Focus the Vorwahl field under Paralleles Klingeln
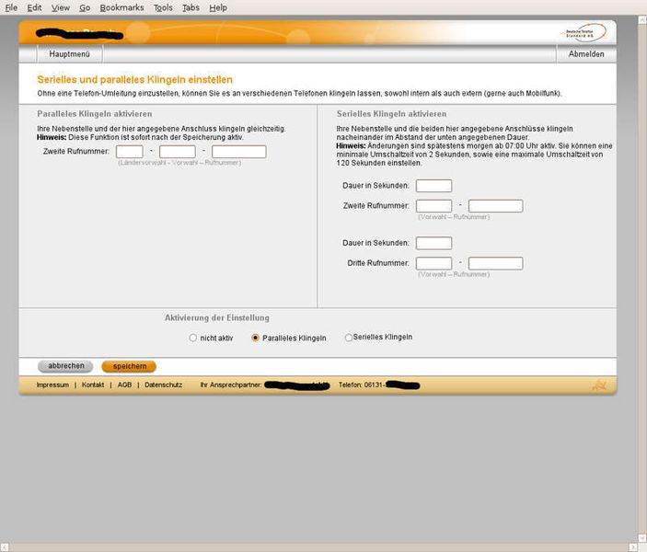This screenshot has height=552, width=647. [x=178, y=152]
